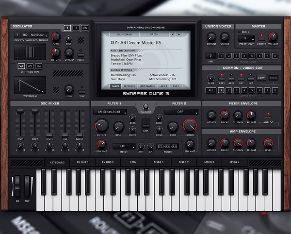Open the PATCH menu in the display
This screenshot has height=234, width=291.
(x=154, y=34)
